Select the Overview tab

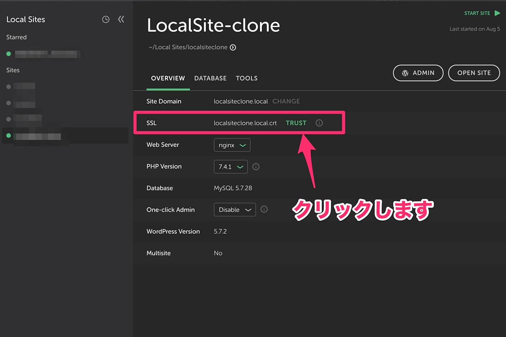point(168,78)
